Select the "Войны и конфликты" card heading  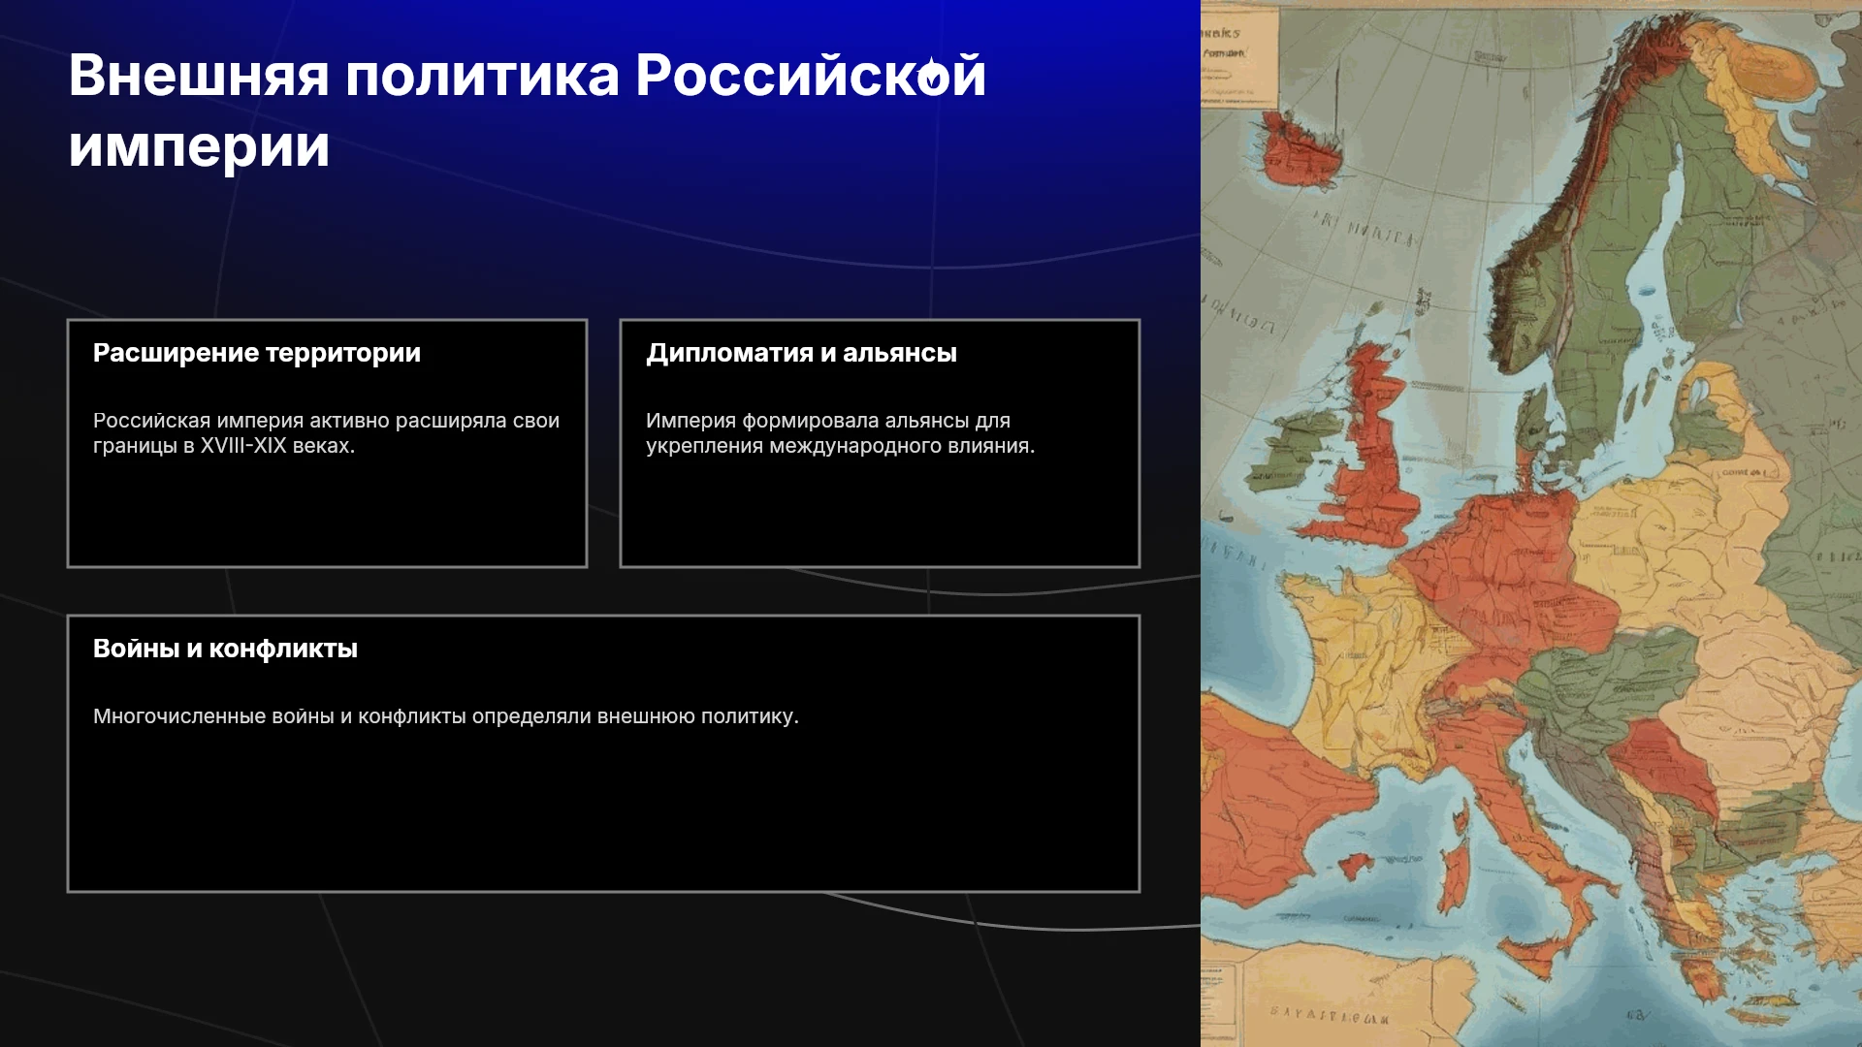[225, 649]
